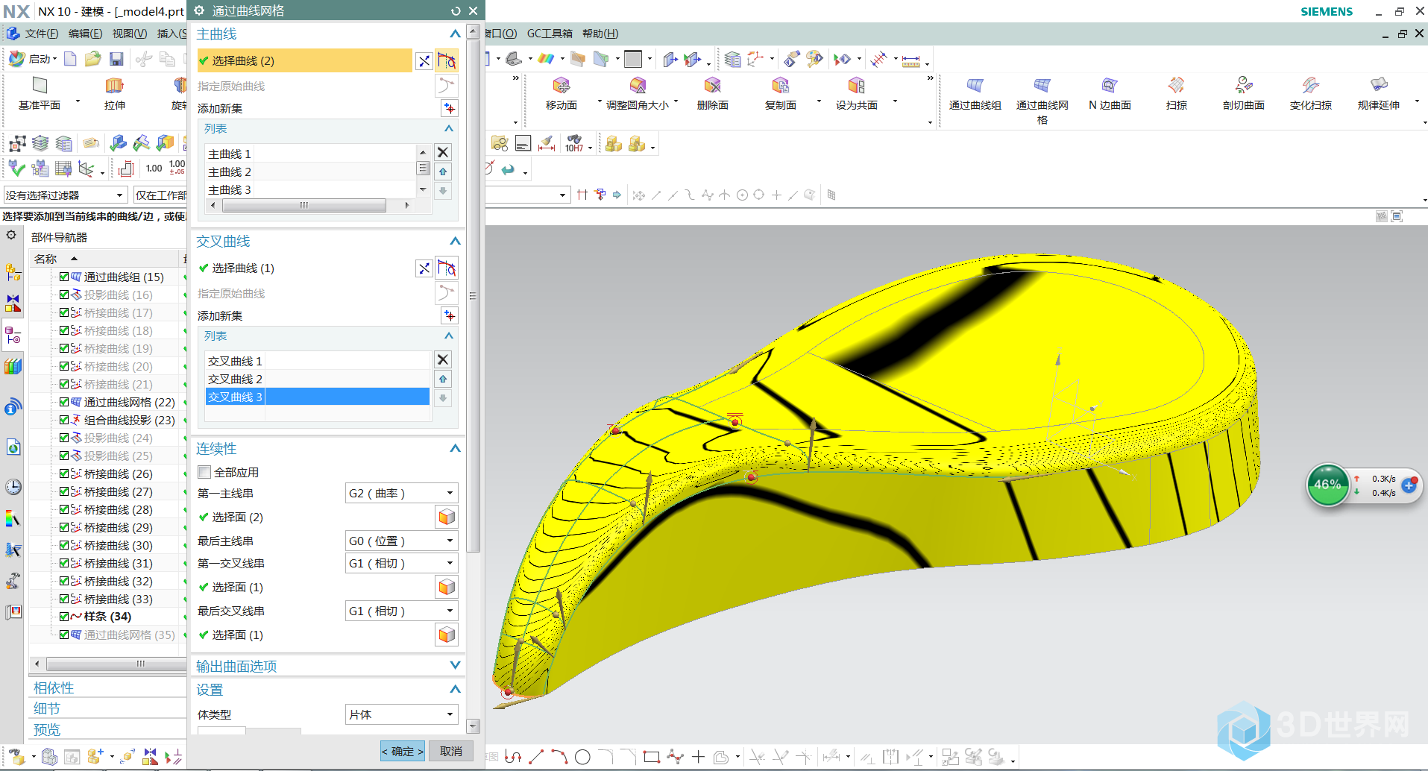Screen dimensions: 1428x771
Task: Collapse the 主曲线 section
Action: pyautogui.click(x=455, y=34)
